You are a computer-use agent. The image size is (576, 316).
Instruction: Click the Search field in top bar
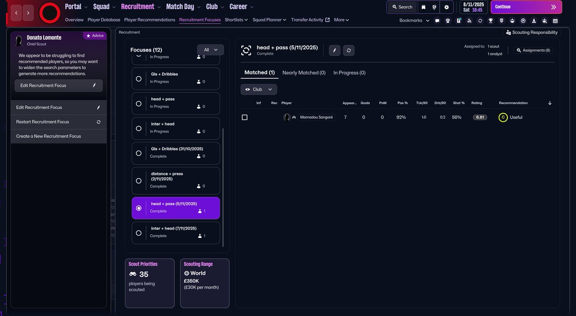402,7
